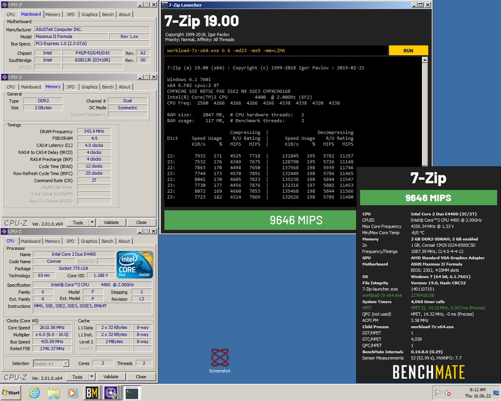
Task: Click the monitor icon beside the clock
Action: 496,393
